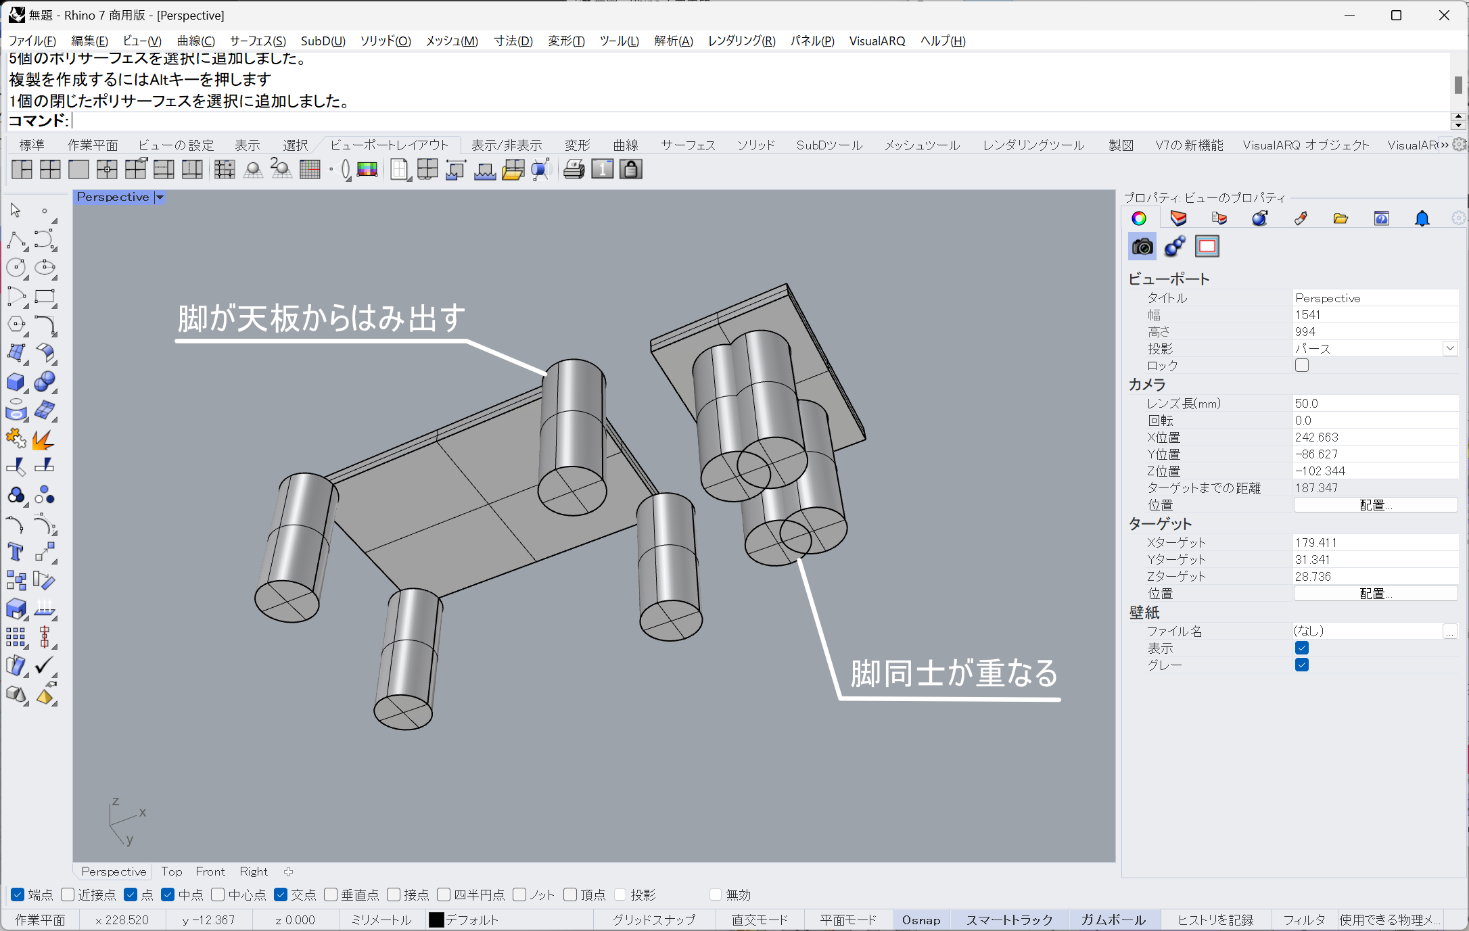Image resolution: width=1469 pixels, height=931 pixels.
Task: Click the color wheel properties icon
Action: point(1139,218)
